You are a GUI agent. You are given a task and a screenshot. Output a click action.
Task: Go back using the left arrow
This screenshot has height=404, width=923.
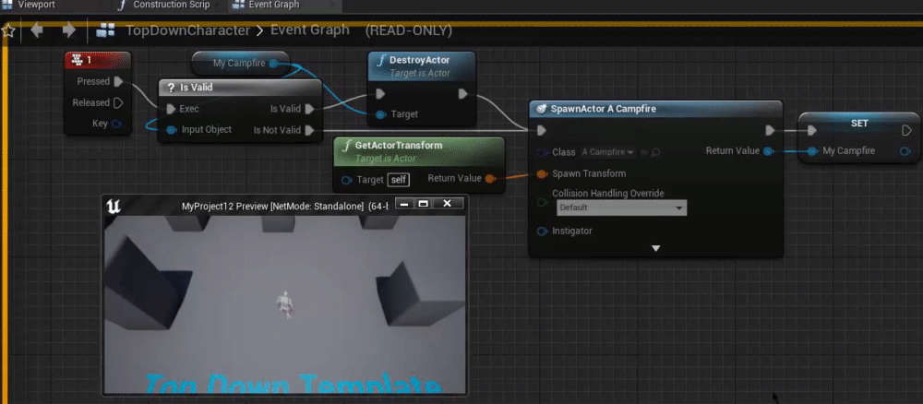pos(37,30)
